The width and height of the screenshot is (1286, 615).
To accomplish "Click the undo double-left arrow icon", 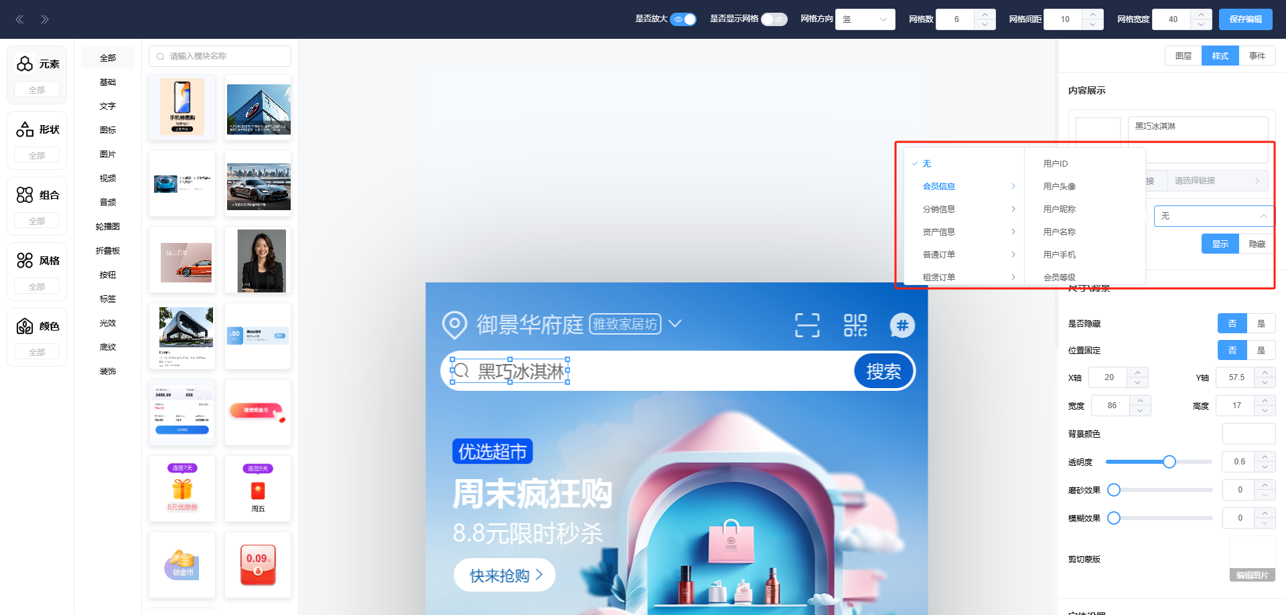I will 19,19.
